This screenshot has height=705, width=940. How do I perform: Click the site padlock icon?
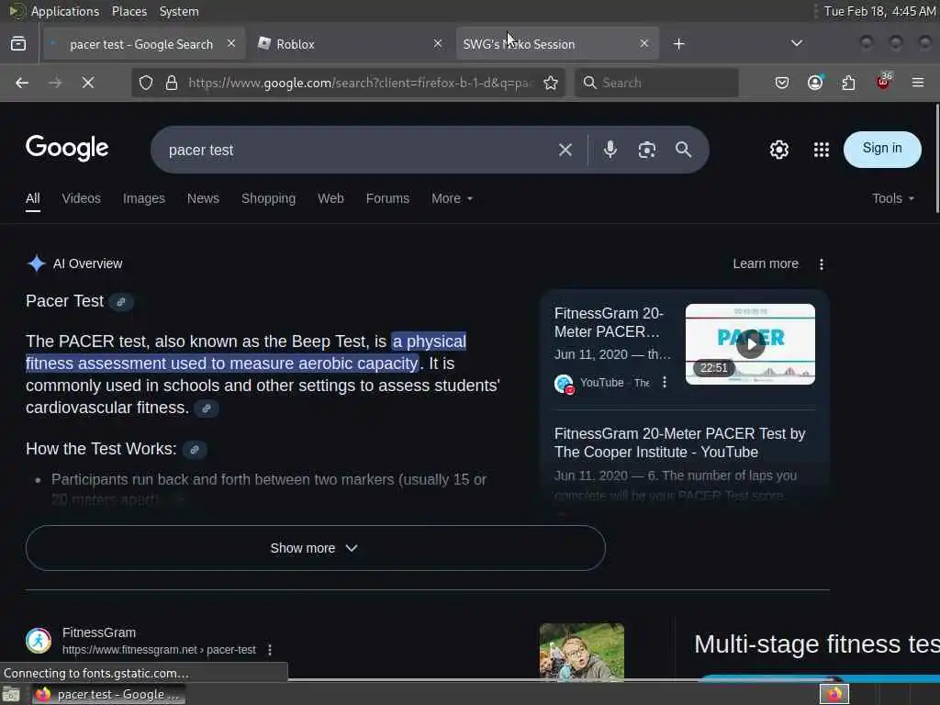172,83
